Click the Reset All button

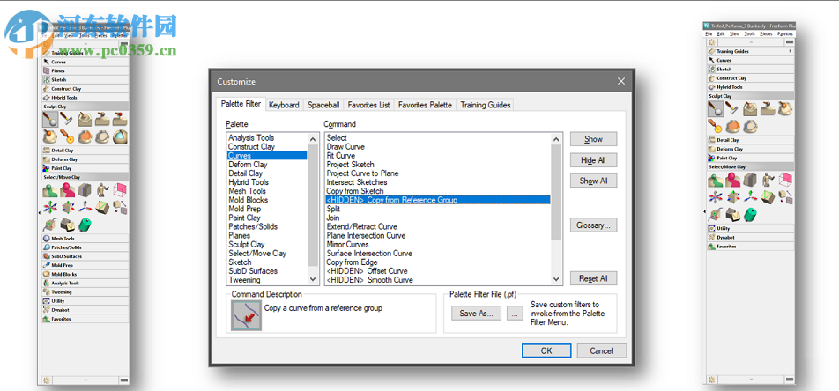[x=593, y=278]
